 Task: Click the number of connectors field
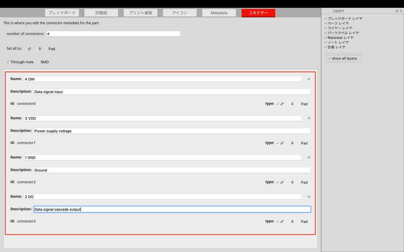pyautogui.click(x=113, y=34)
